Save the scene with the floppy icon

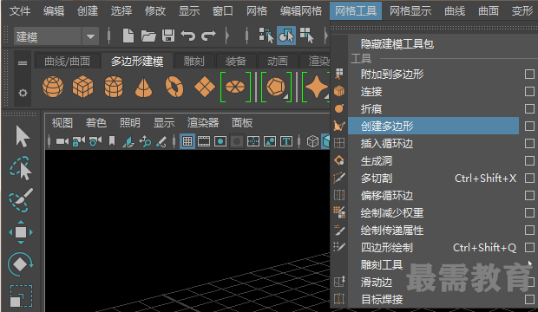[168, 36]
